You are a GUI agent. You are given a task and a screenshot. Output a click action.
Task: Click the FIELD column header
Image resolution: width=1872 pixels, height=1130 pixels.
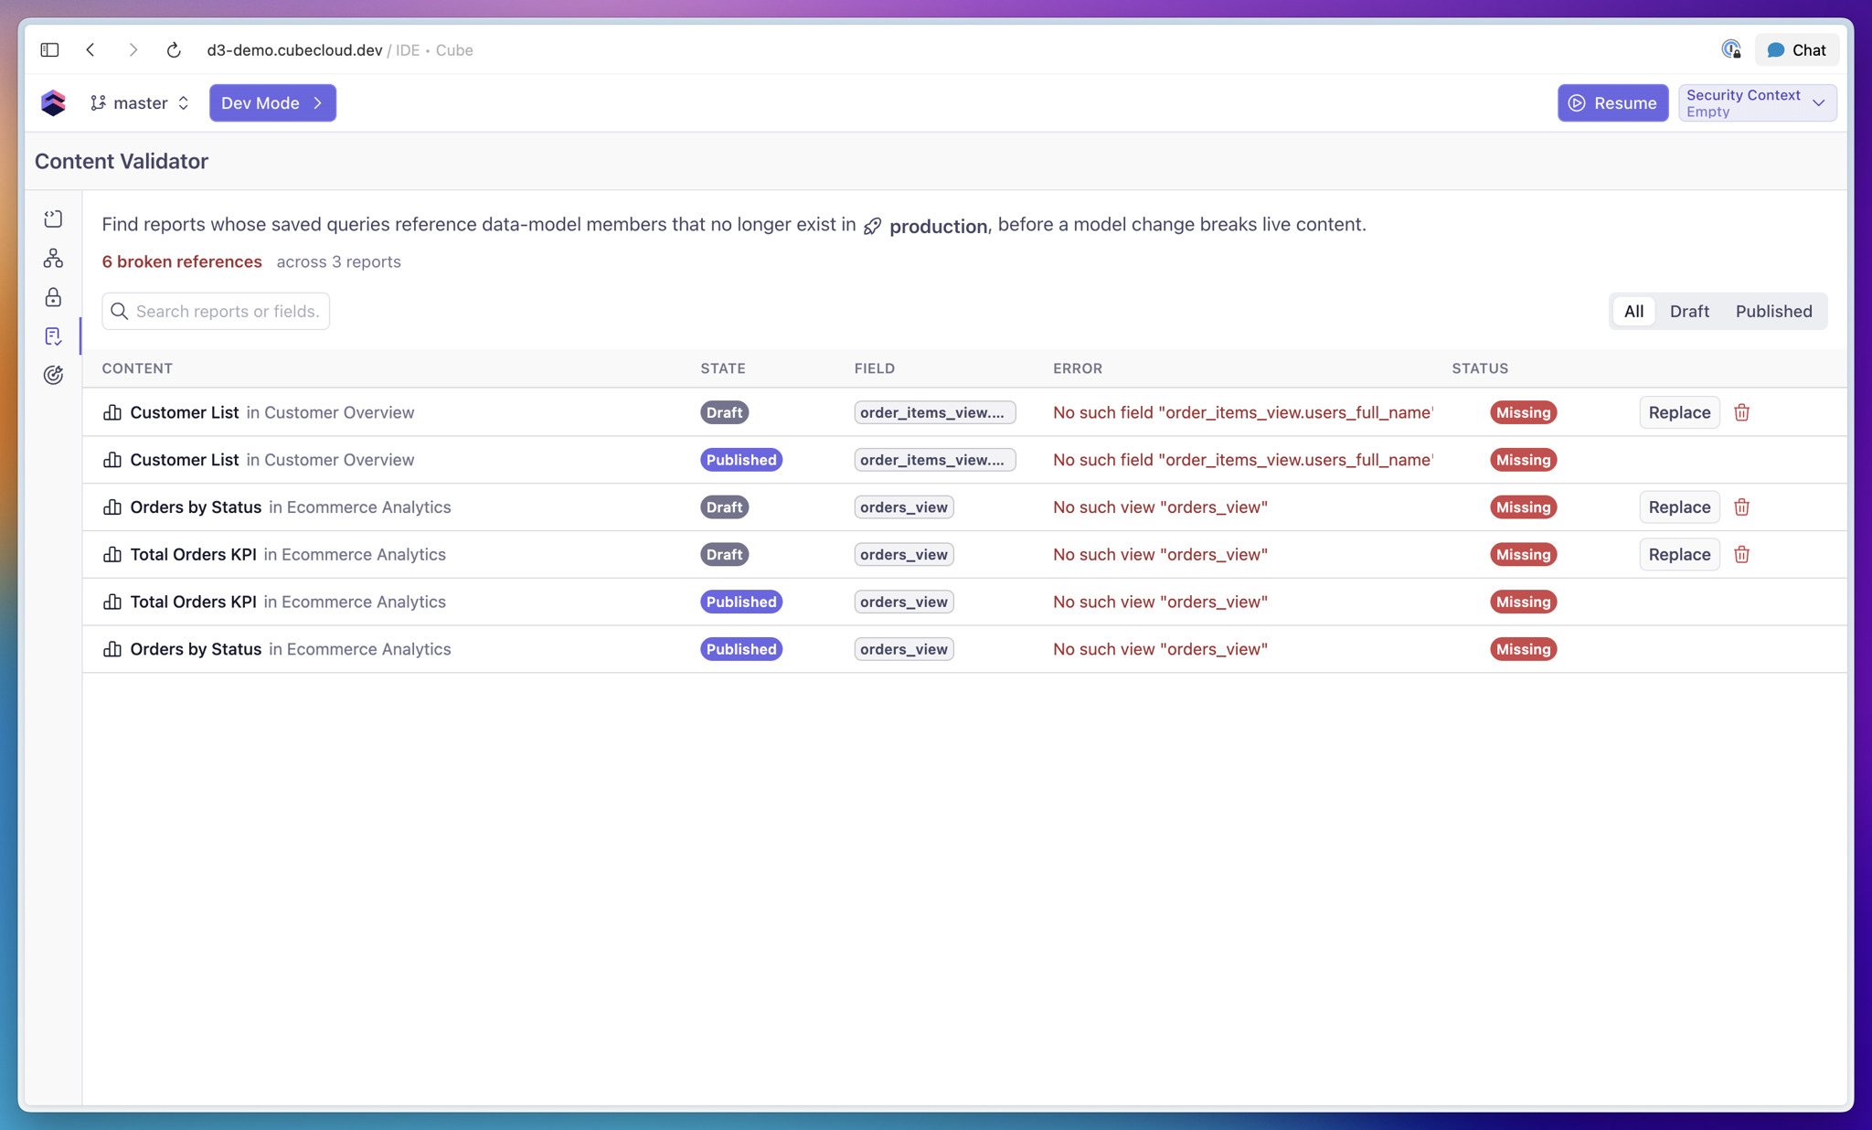(874, 368)
